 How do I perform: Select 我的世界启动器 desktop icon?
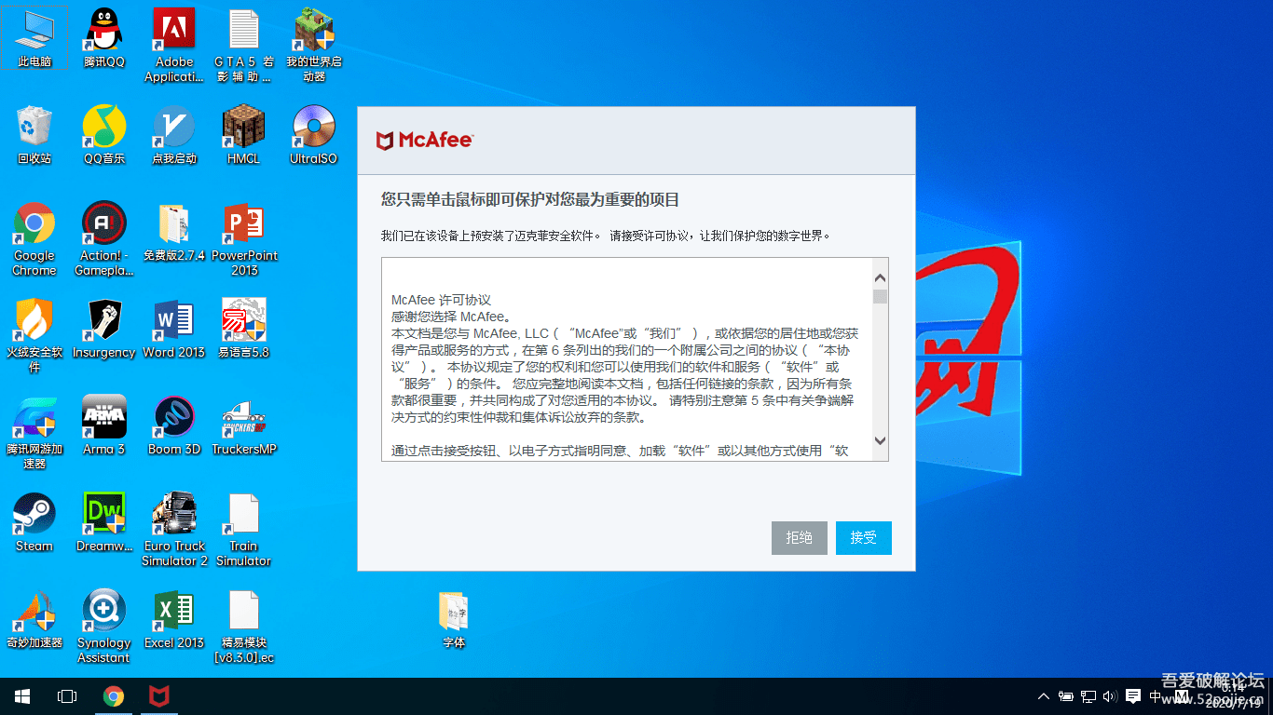(314, 46)
